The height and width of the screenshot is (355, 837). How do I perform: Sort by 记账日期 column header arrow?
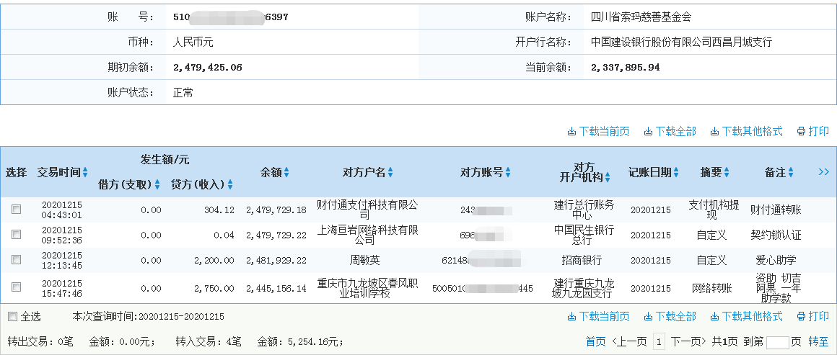coord(676,173)
